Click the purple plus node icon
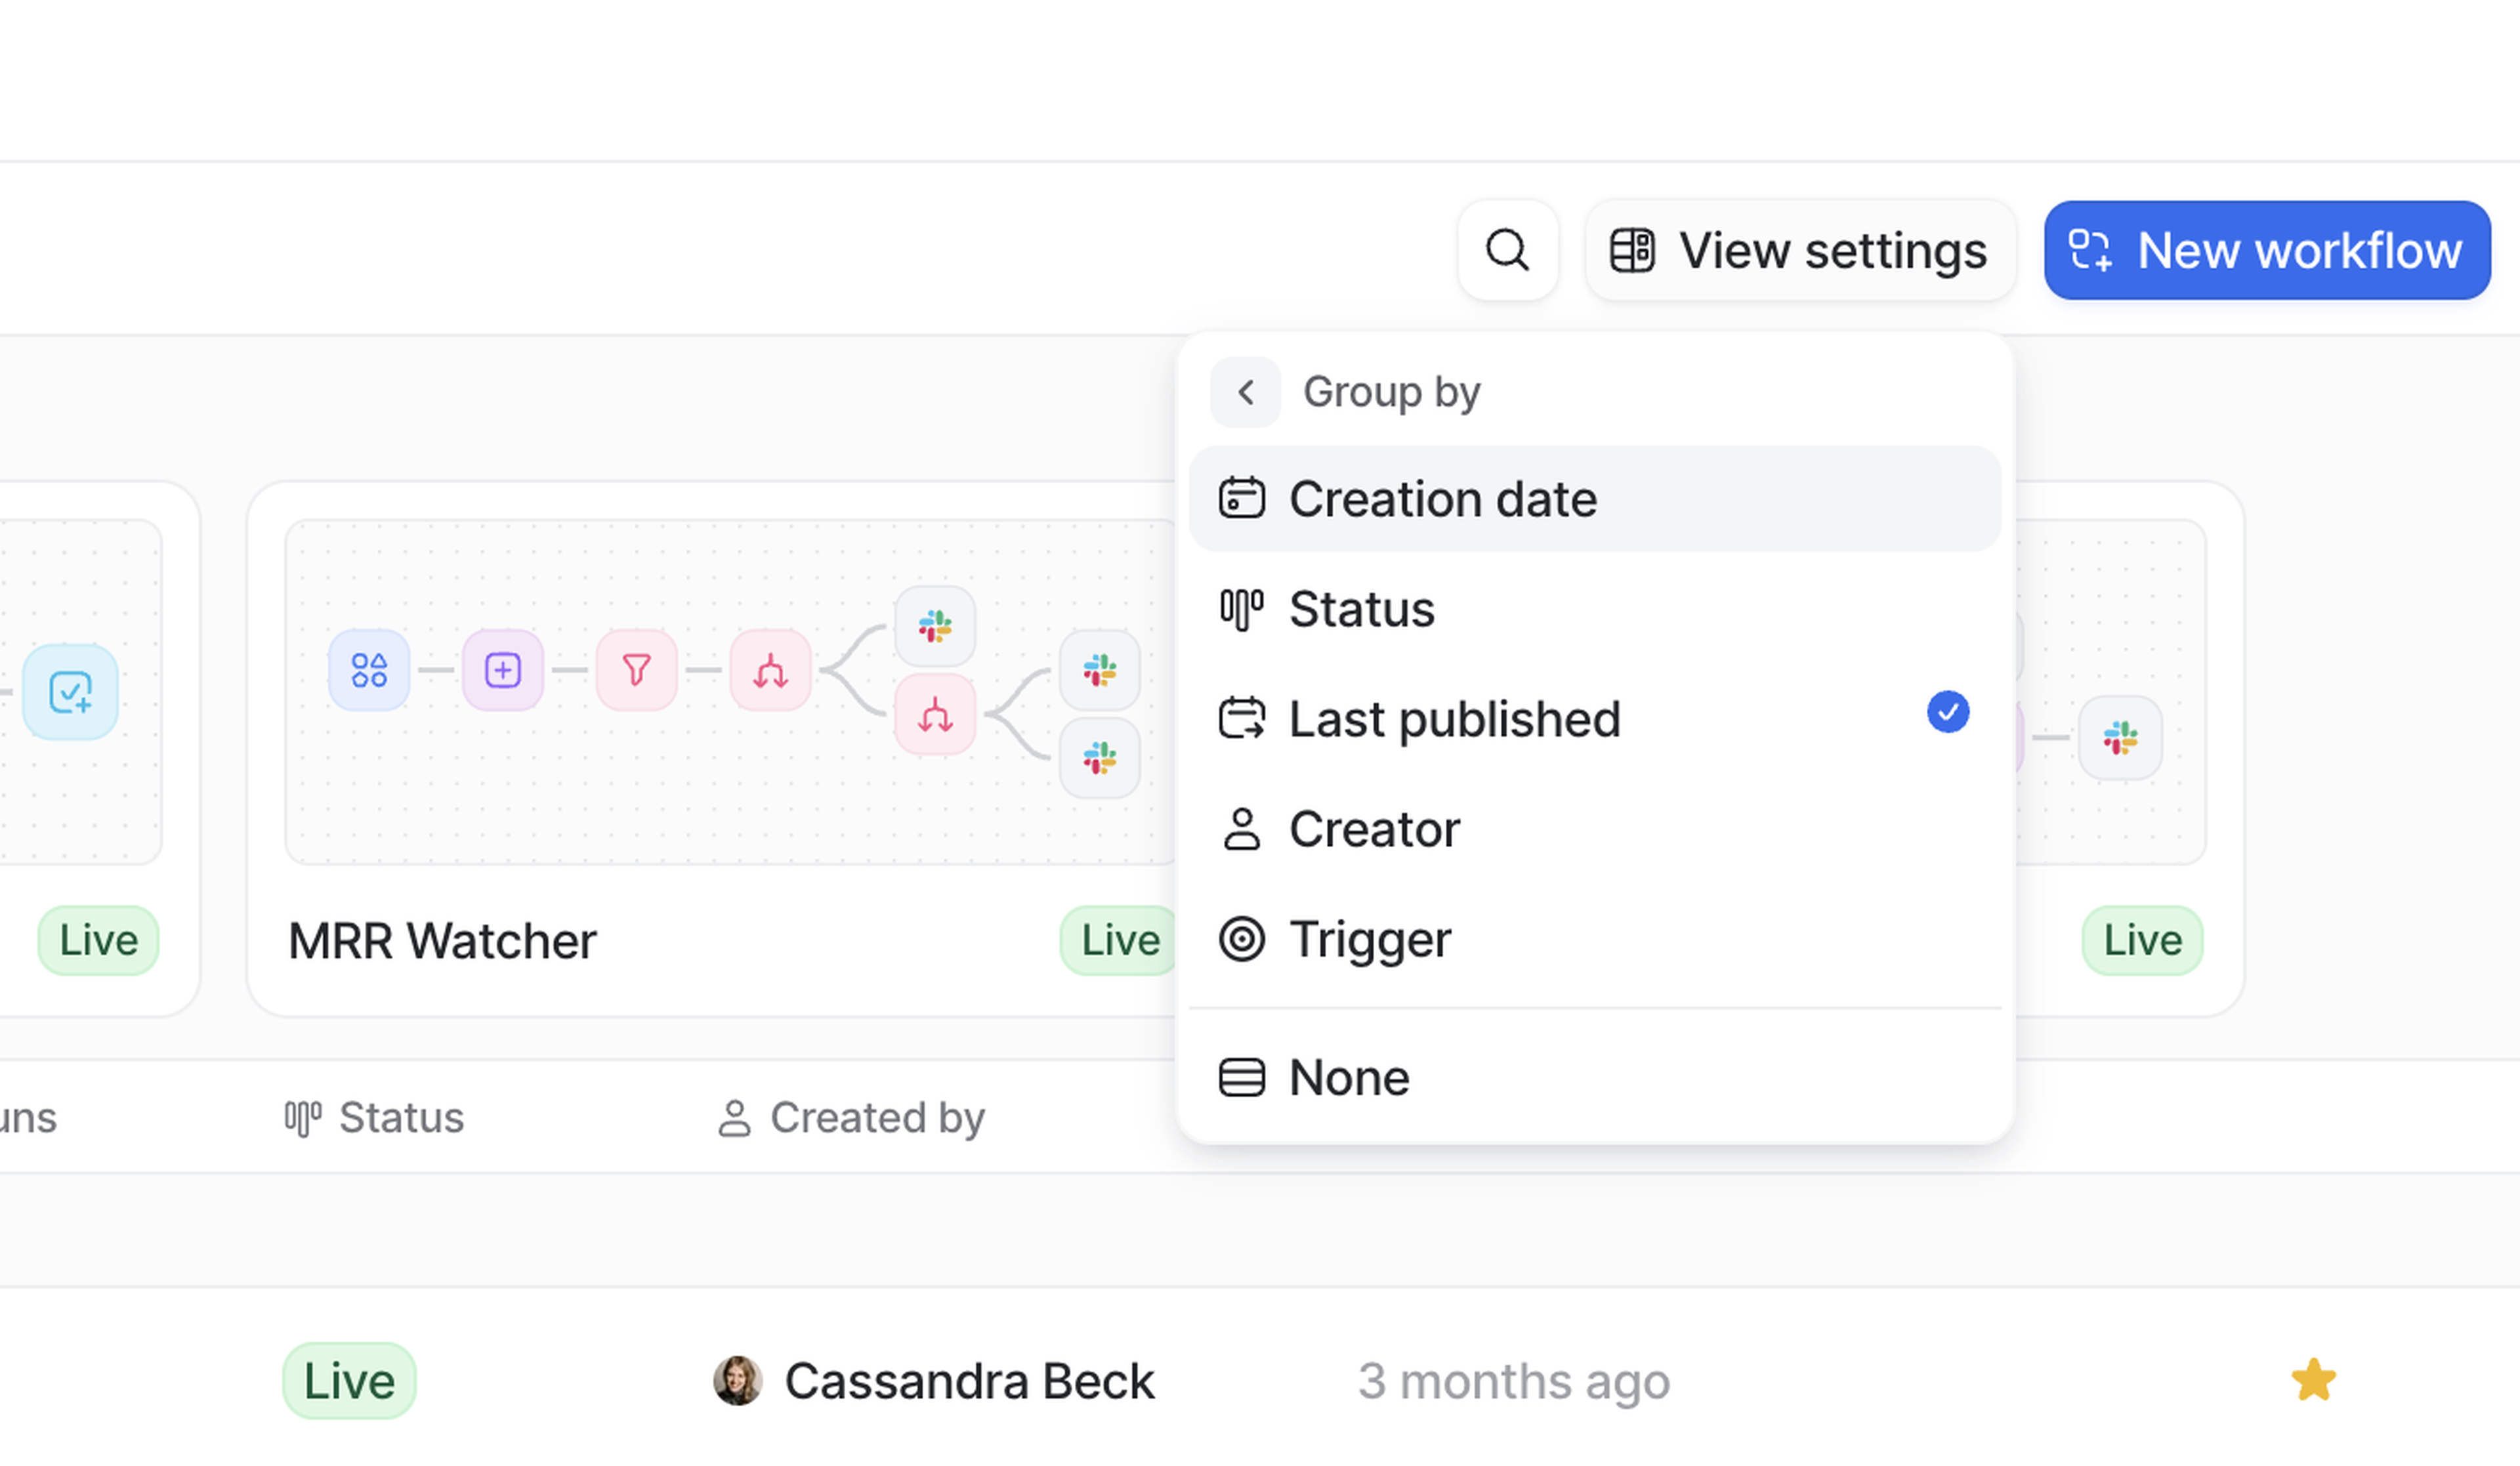The height and width of the screenshot is (1466, 2520). [502, 670]
